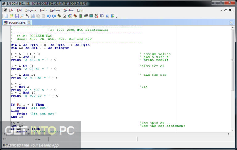Save the file with the floppy disk icon

[x=17, y=16]
